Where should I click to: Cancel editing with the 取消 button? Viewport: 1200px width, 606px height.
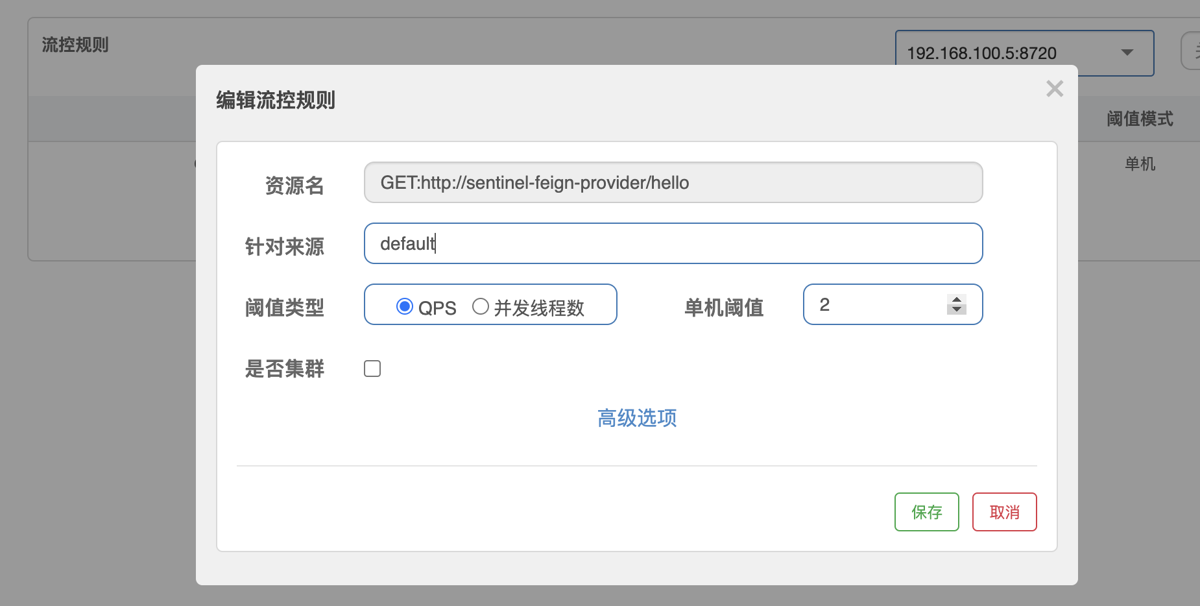tap(1004, 512)
